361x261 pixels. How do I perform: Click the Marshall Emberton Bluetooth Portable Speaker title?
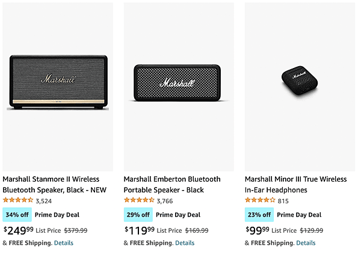coord(172,185)
